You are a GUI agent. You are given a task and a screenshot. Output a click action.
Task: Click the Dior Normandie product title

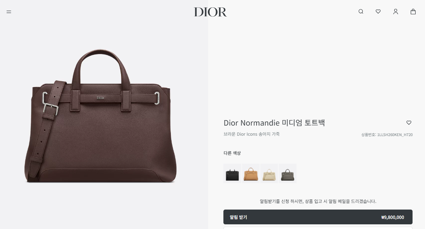pyautogui.click(x=274, y=123)
